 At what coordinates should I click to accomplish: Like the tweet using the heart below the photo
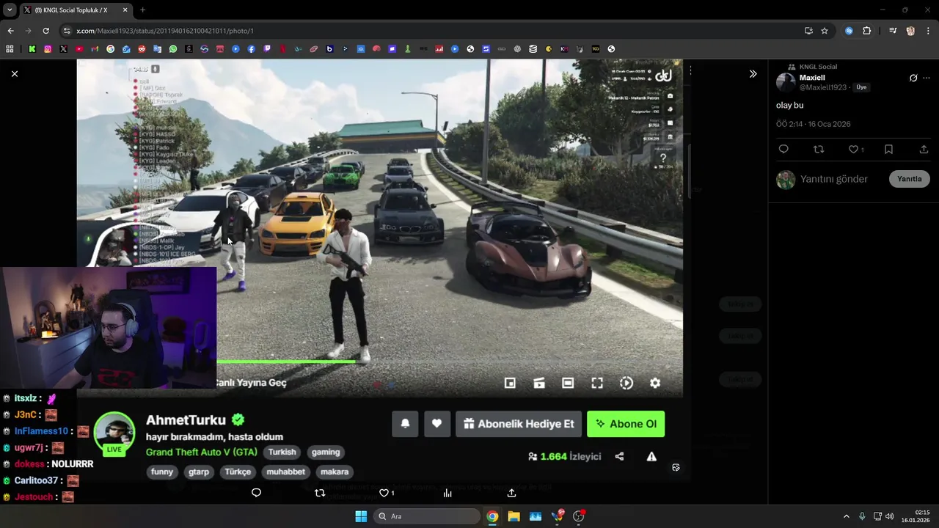384,493
